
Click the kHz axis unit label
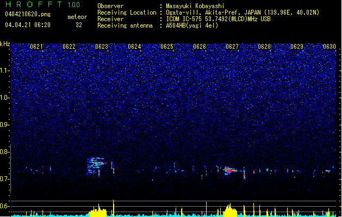tap(5, 44)
